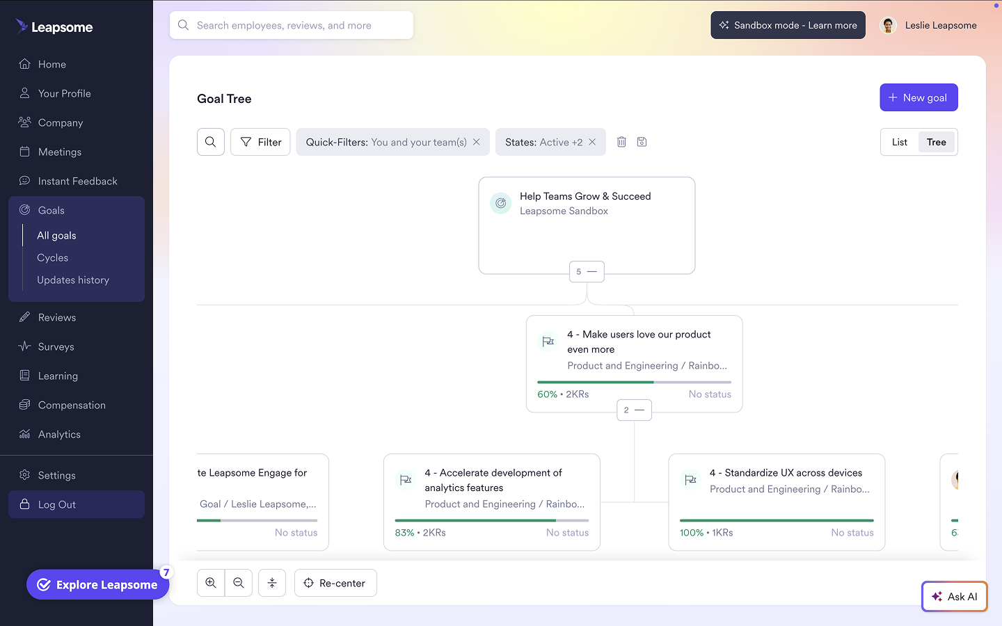This screenshot has height=626, width=1002.
Task: Zoom out of the goal tree
Action: click(x=239, y=583)
